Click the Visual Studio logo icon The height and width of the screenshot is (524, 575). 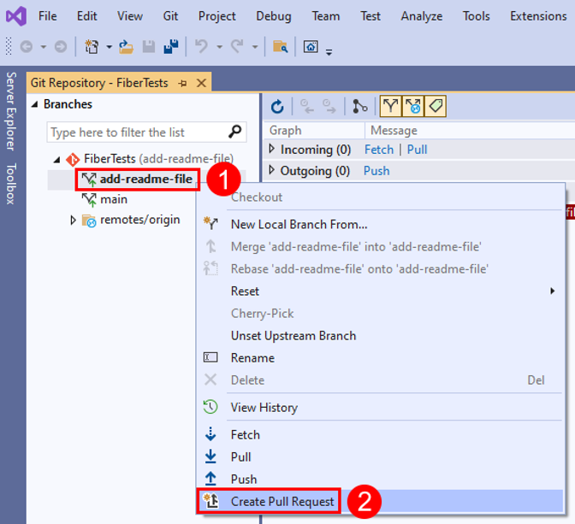tap(16, 16)
